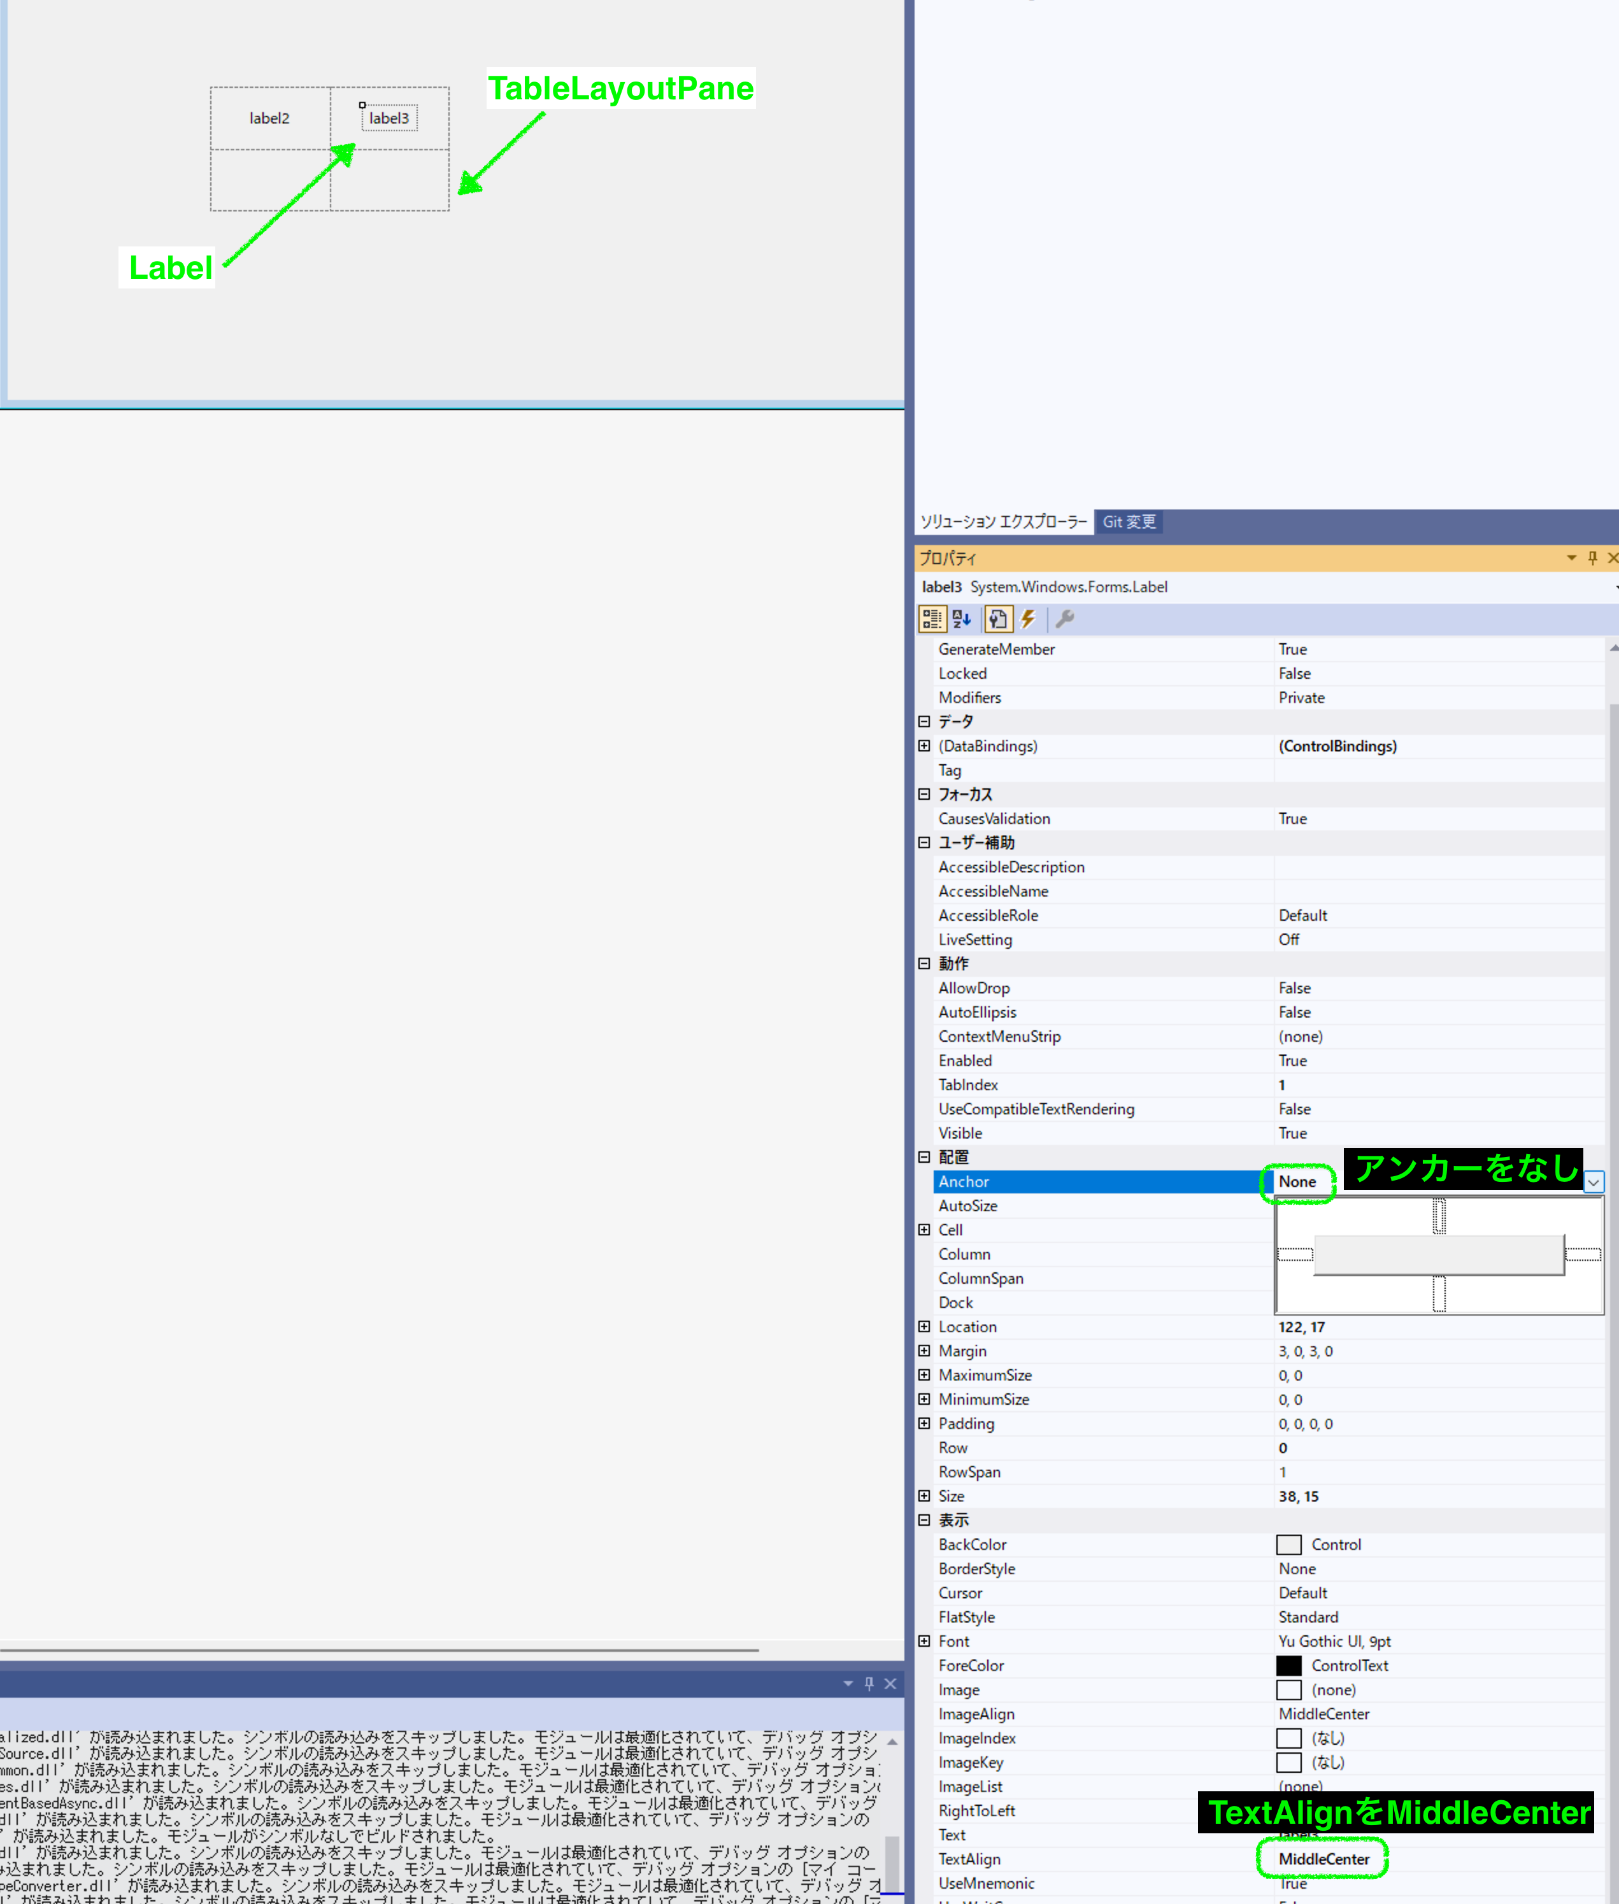Open Property Pages wrench icon
The height and width of the screenshot is (1904, 1619).
point(1065,620)
